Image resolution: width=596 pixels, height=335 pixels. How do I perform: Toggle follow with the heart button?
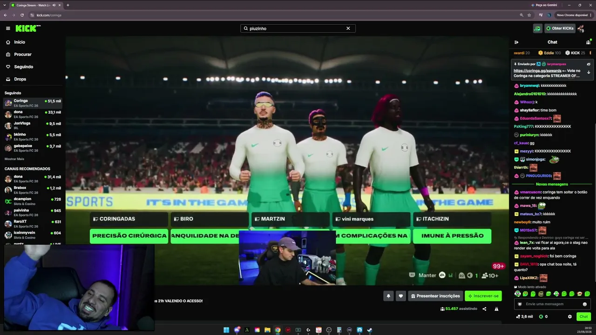coord(400,296)
